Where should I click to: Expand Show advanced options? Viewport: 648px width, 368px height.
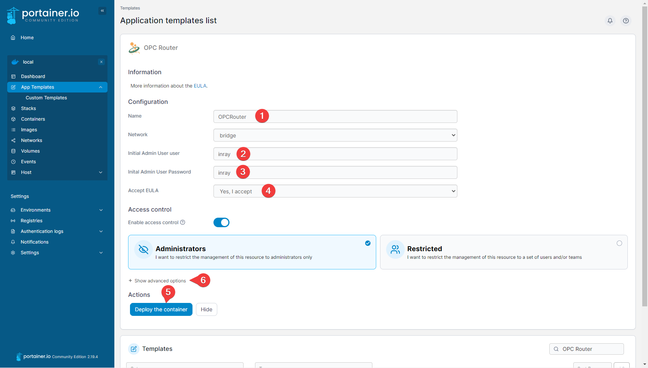point(157,281)
